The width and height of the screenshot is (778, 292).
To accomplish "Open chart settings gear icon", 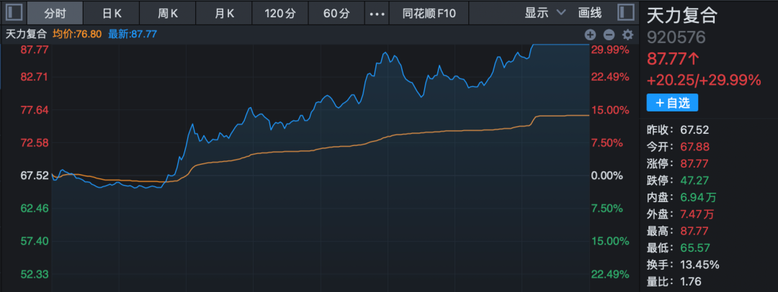I will (x=627, y=34).
